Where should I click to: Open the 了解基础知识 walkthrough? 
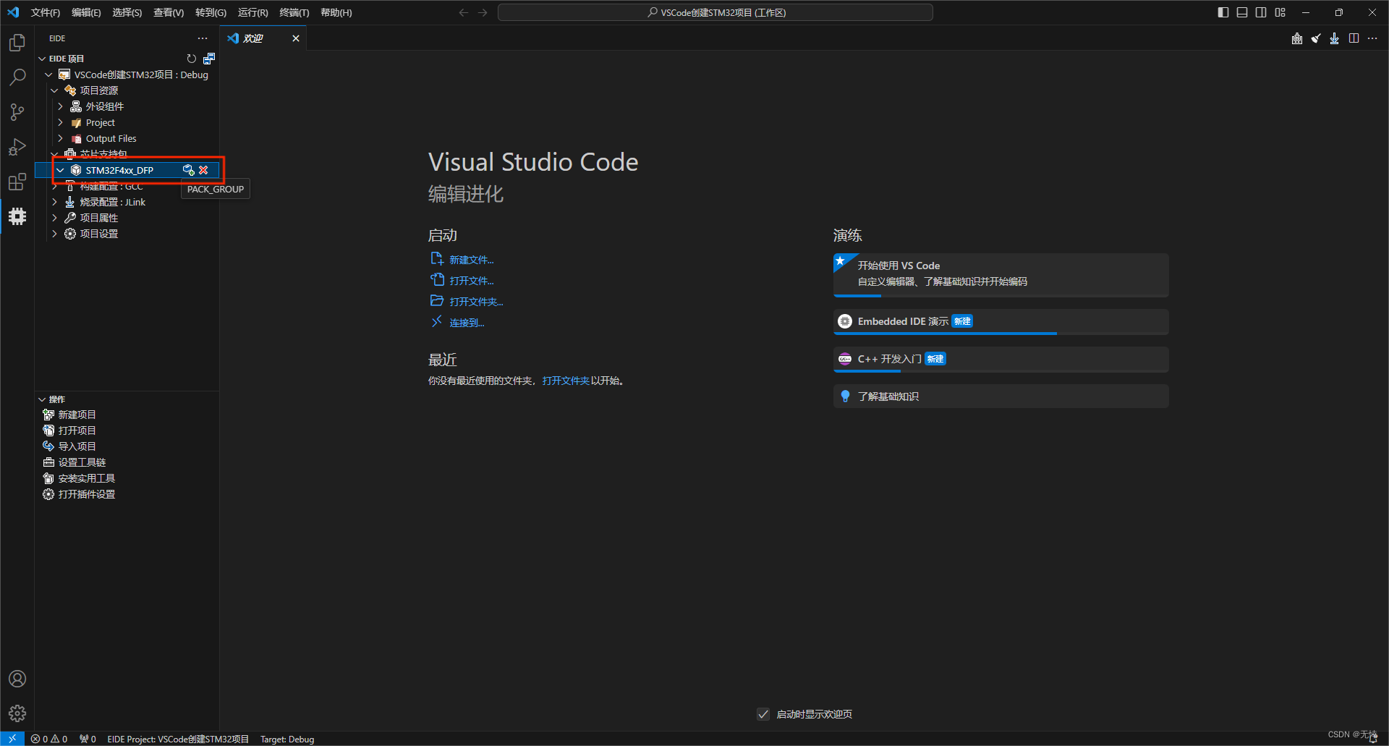coord(1001,397)
